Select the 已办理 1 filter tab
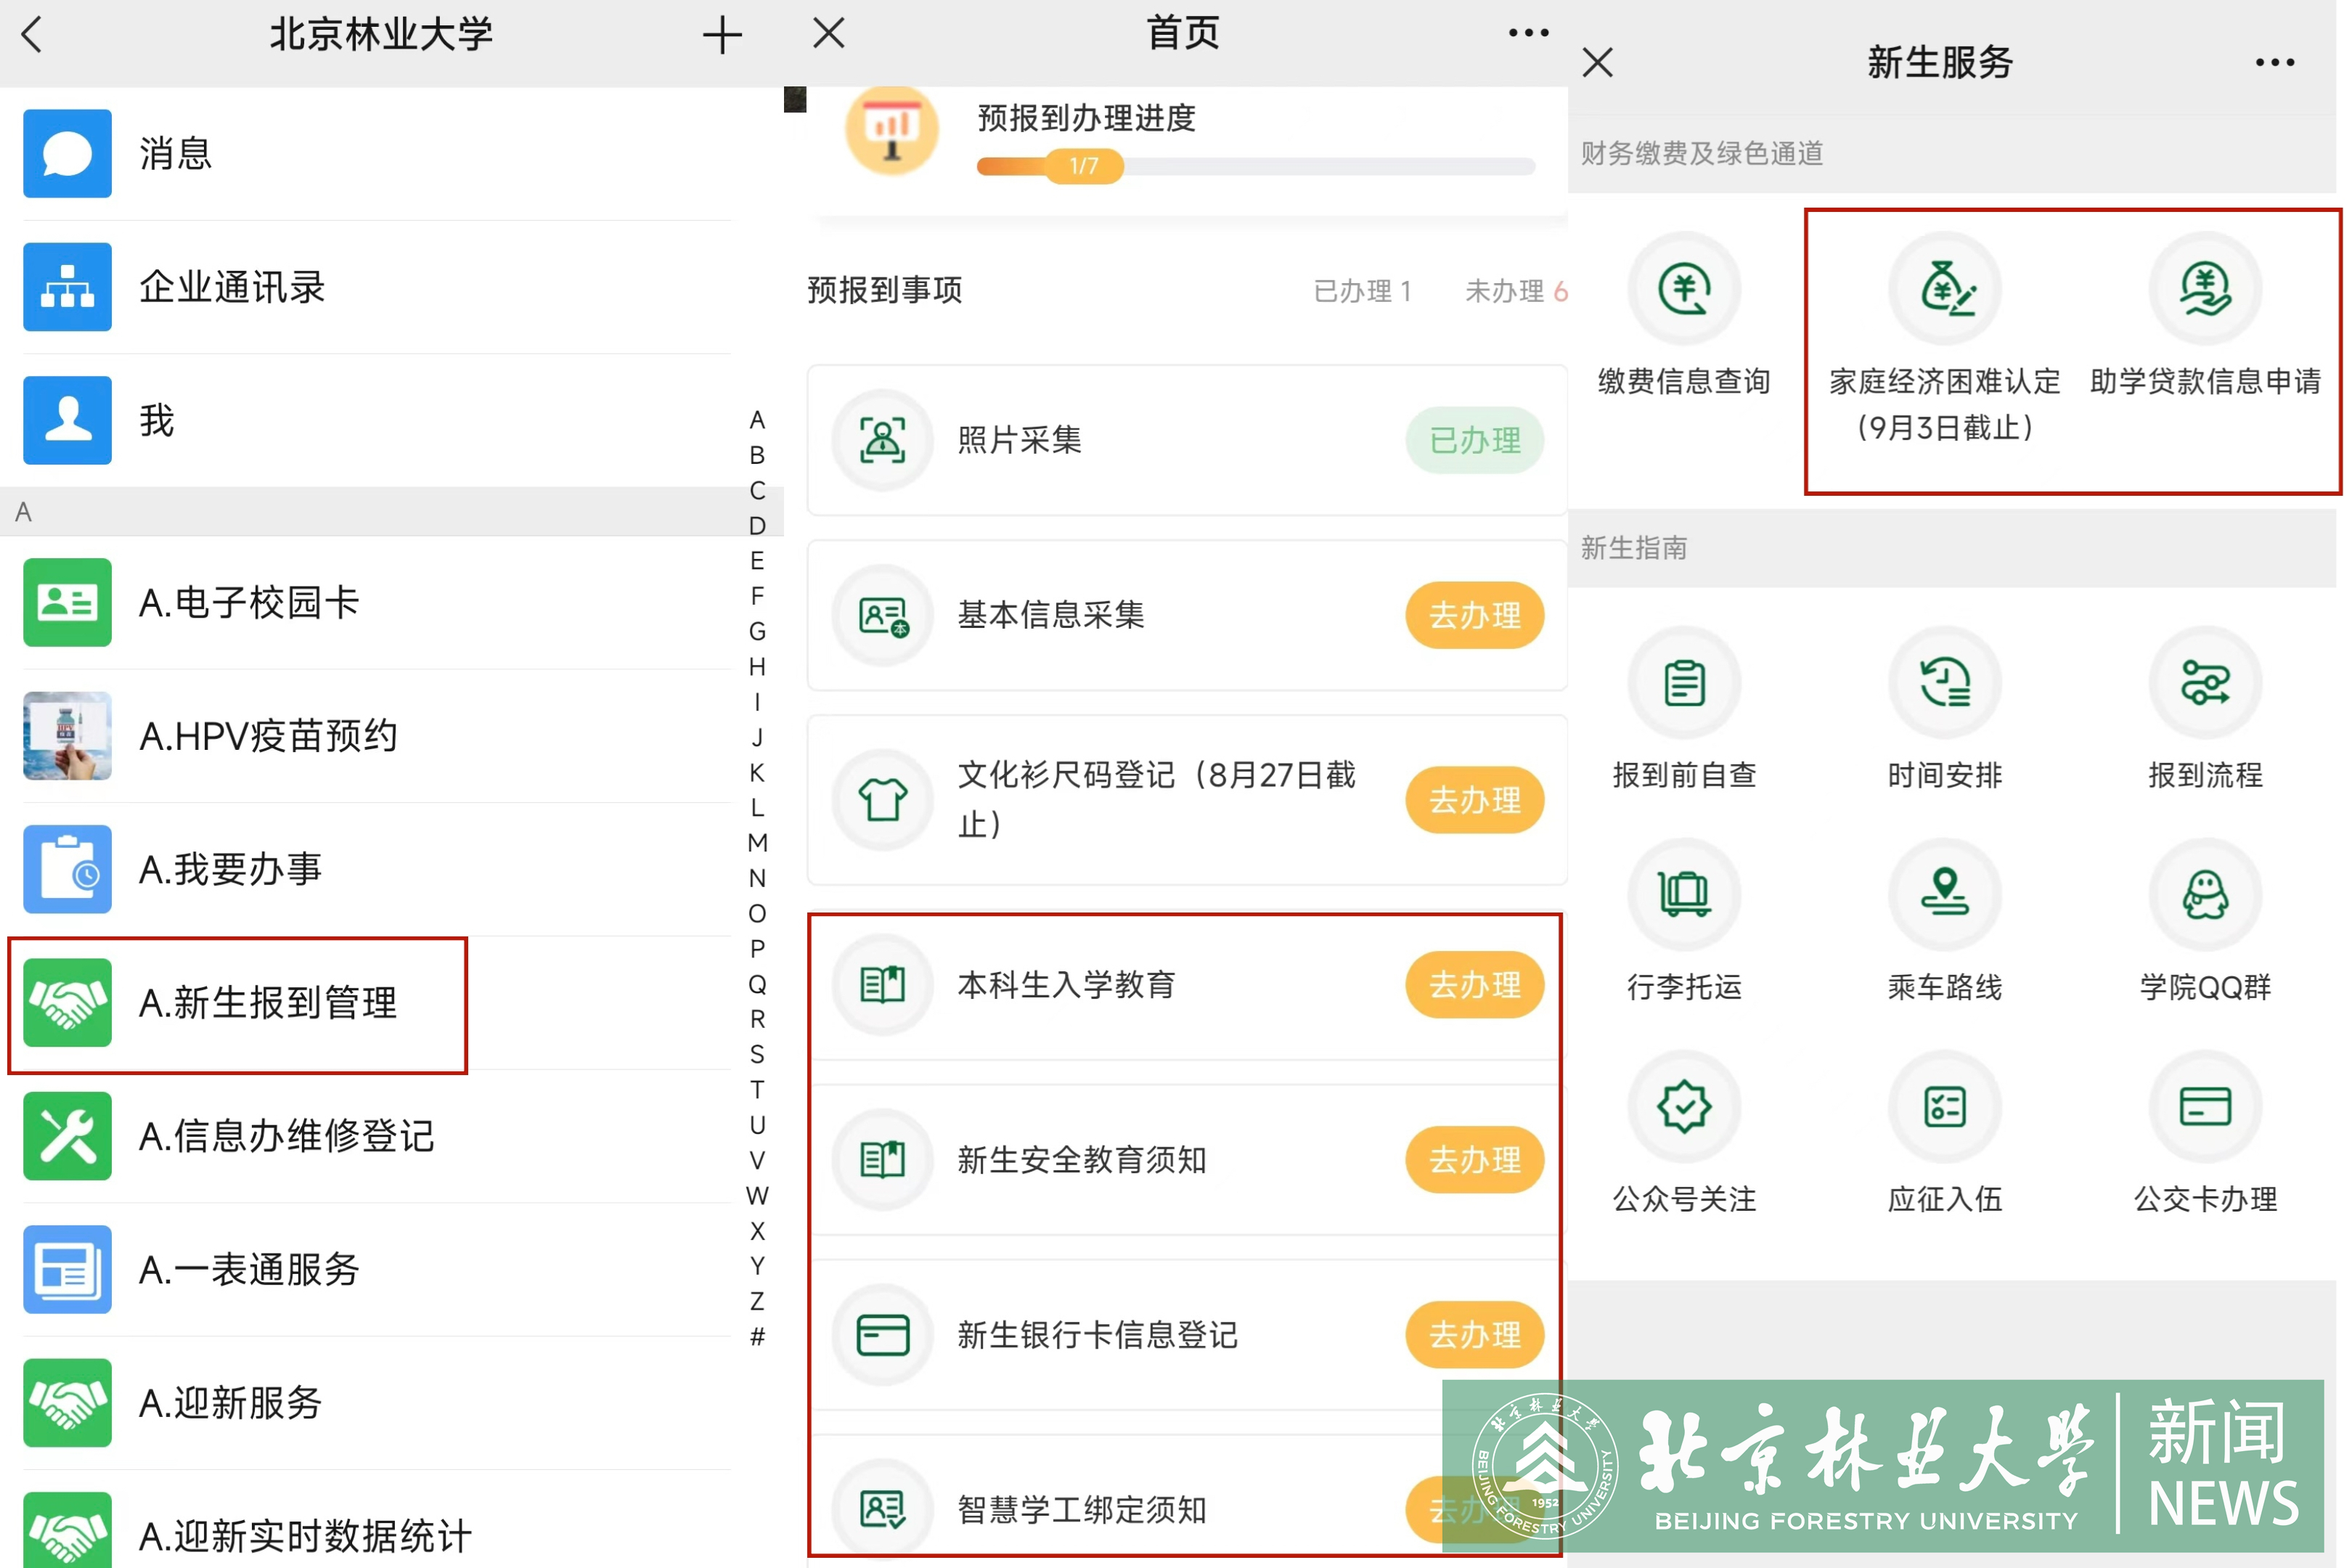The width and height of the screenshot is (2352, 1568). point(1362,291)
